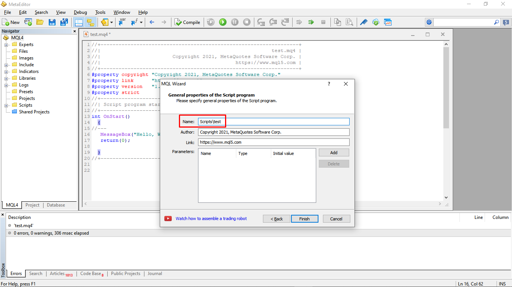Screen dimensions: 512x287
Task: Expand the Scripts folder tree node
Action: [6, 106]
